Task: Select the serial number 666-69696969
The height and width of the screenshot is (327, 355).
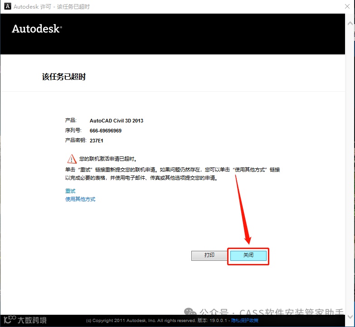Action: tap(106, 131)
